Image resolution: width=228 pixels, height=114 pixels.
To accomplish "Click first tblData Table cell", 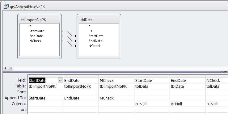I will click(152, 87).
